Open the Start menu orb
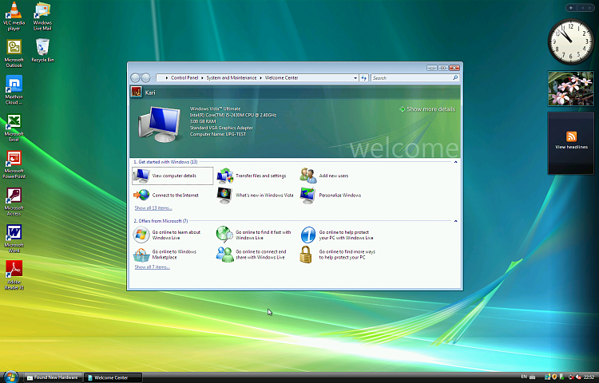This screenshot has width=599, height=383. click(x=10, y=377)
